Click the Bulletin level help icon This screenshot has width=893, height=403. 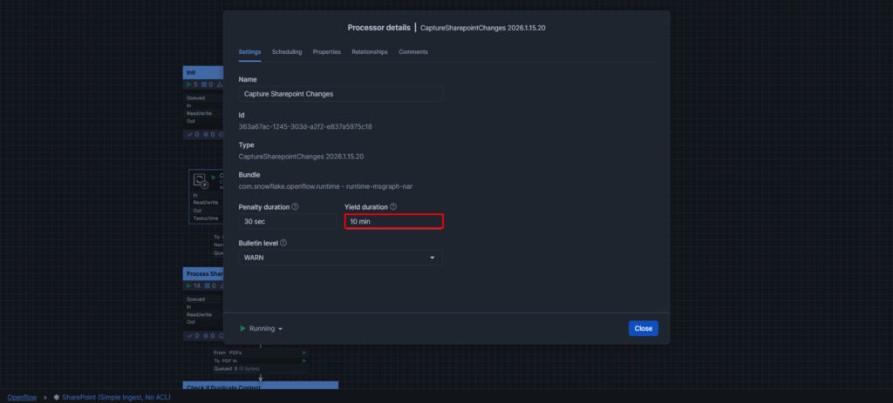click(x=283, y=243)
